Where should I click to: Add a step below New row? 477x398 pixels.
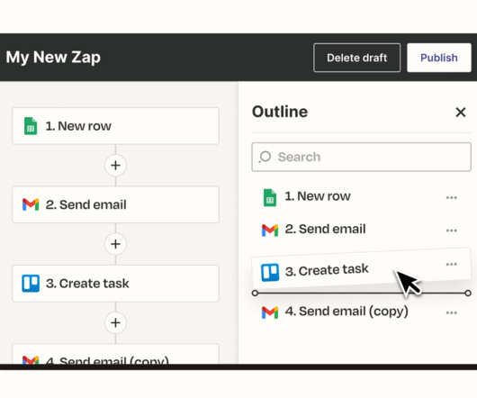[115, 165]
